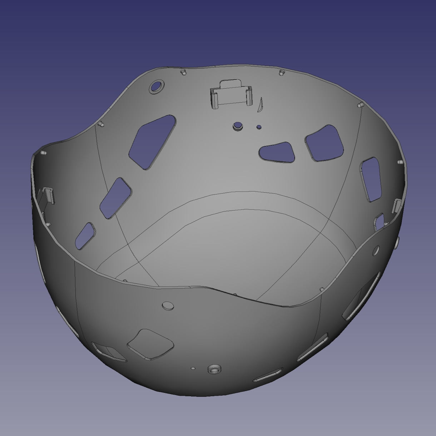Select the rectangular clip bracket on the inner wall
436x436 pixels.
[x=231, y=94]
